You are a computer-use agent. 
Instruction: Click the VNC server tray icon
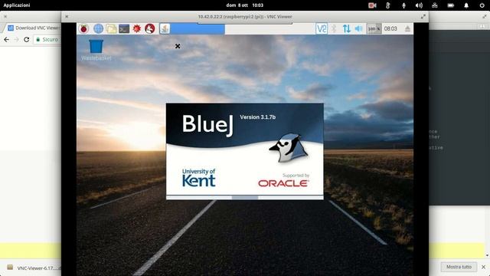click(322, 29)
